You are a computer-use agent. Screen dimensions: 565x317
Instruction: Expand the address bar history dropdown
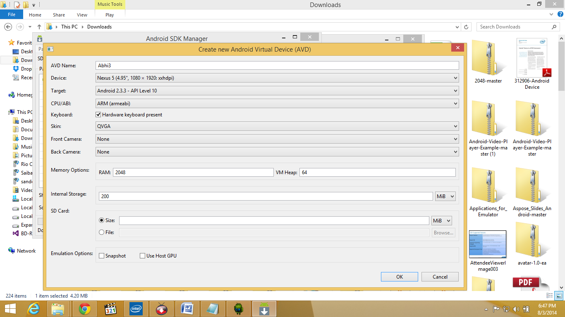[457, 27]
